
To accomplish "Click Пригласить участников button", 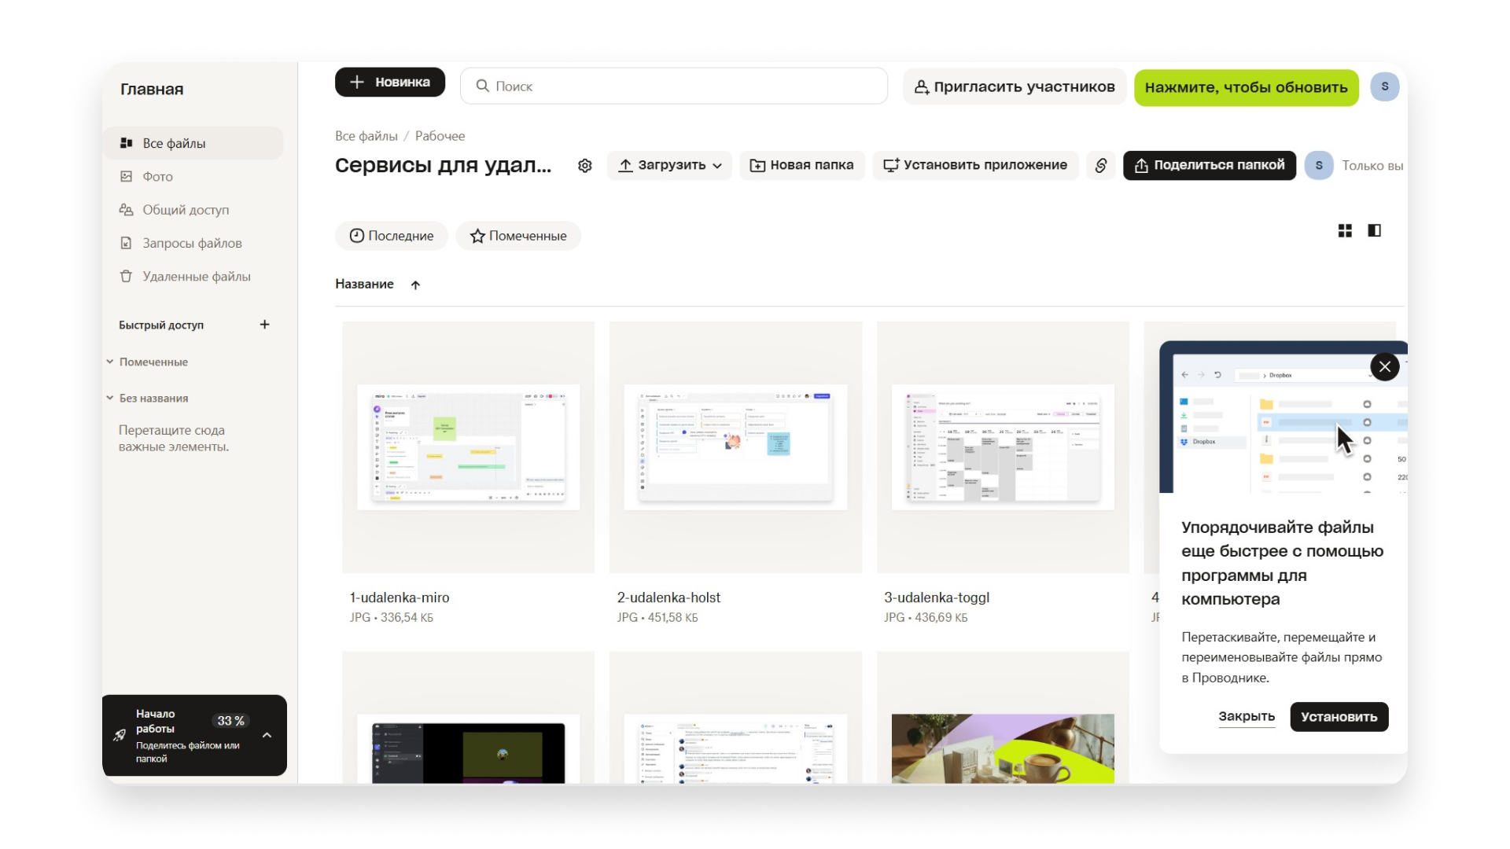I will 1015,87.
